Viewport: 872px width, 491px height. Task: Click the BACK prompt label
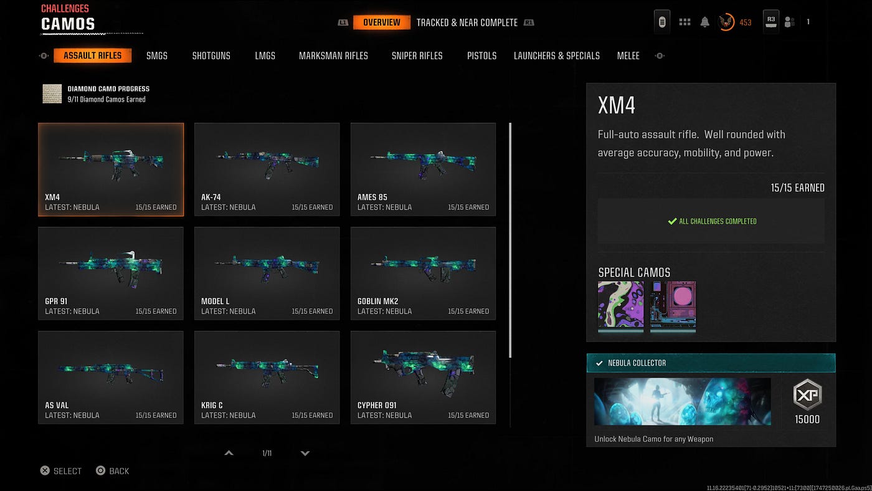119,471
